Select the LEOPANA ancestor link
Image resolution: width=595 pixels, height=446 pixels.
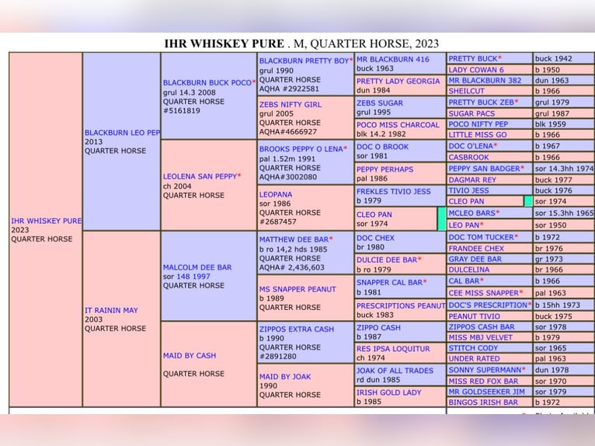point(276,194)
